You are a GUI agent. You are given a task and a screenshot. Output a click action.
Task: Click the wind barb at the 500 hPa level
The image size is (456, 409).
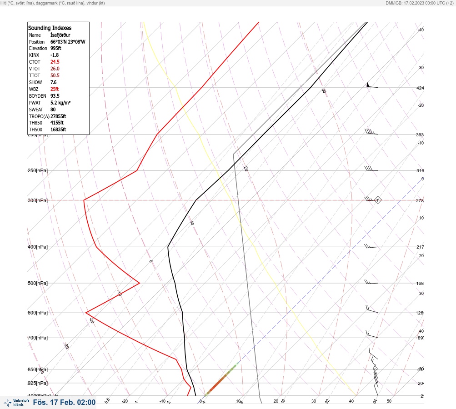[x=371, y=282]
